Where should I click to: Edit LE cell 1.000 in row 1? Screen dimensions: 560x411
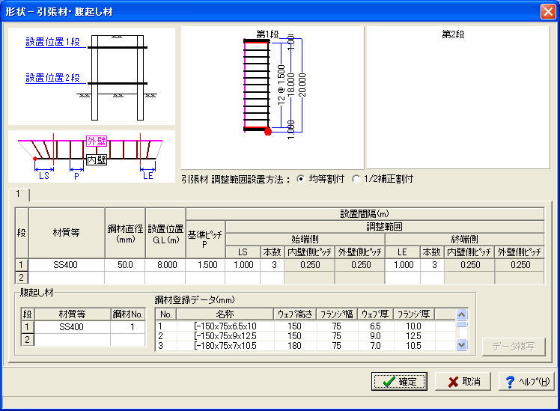point(403,265)
